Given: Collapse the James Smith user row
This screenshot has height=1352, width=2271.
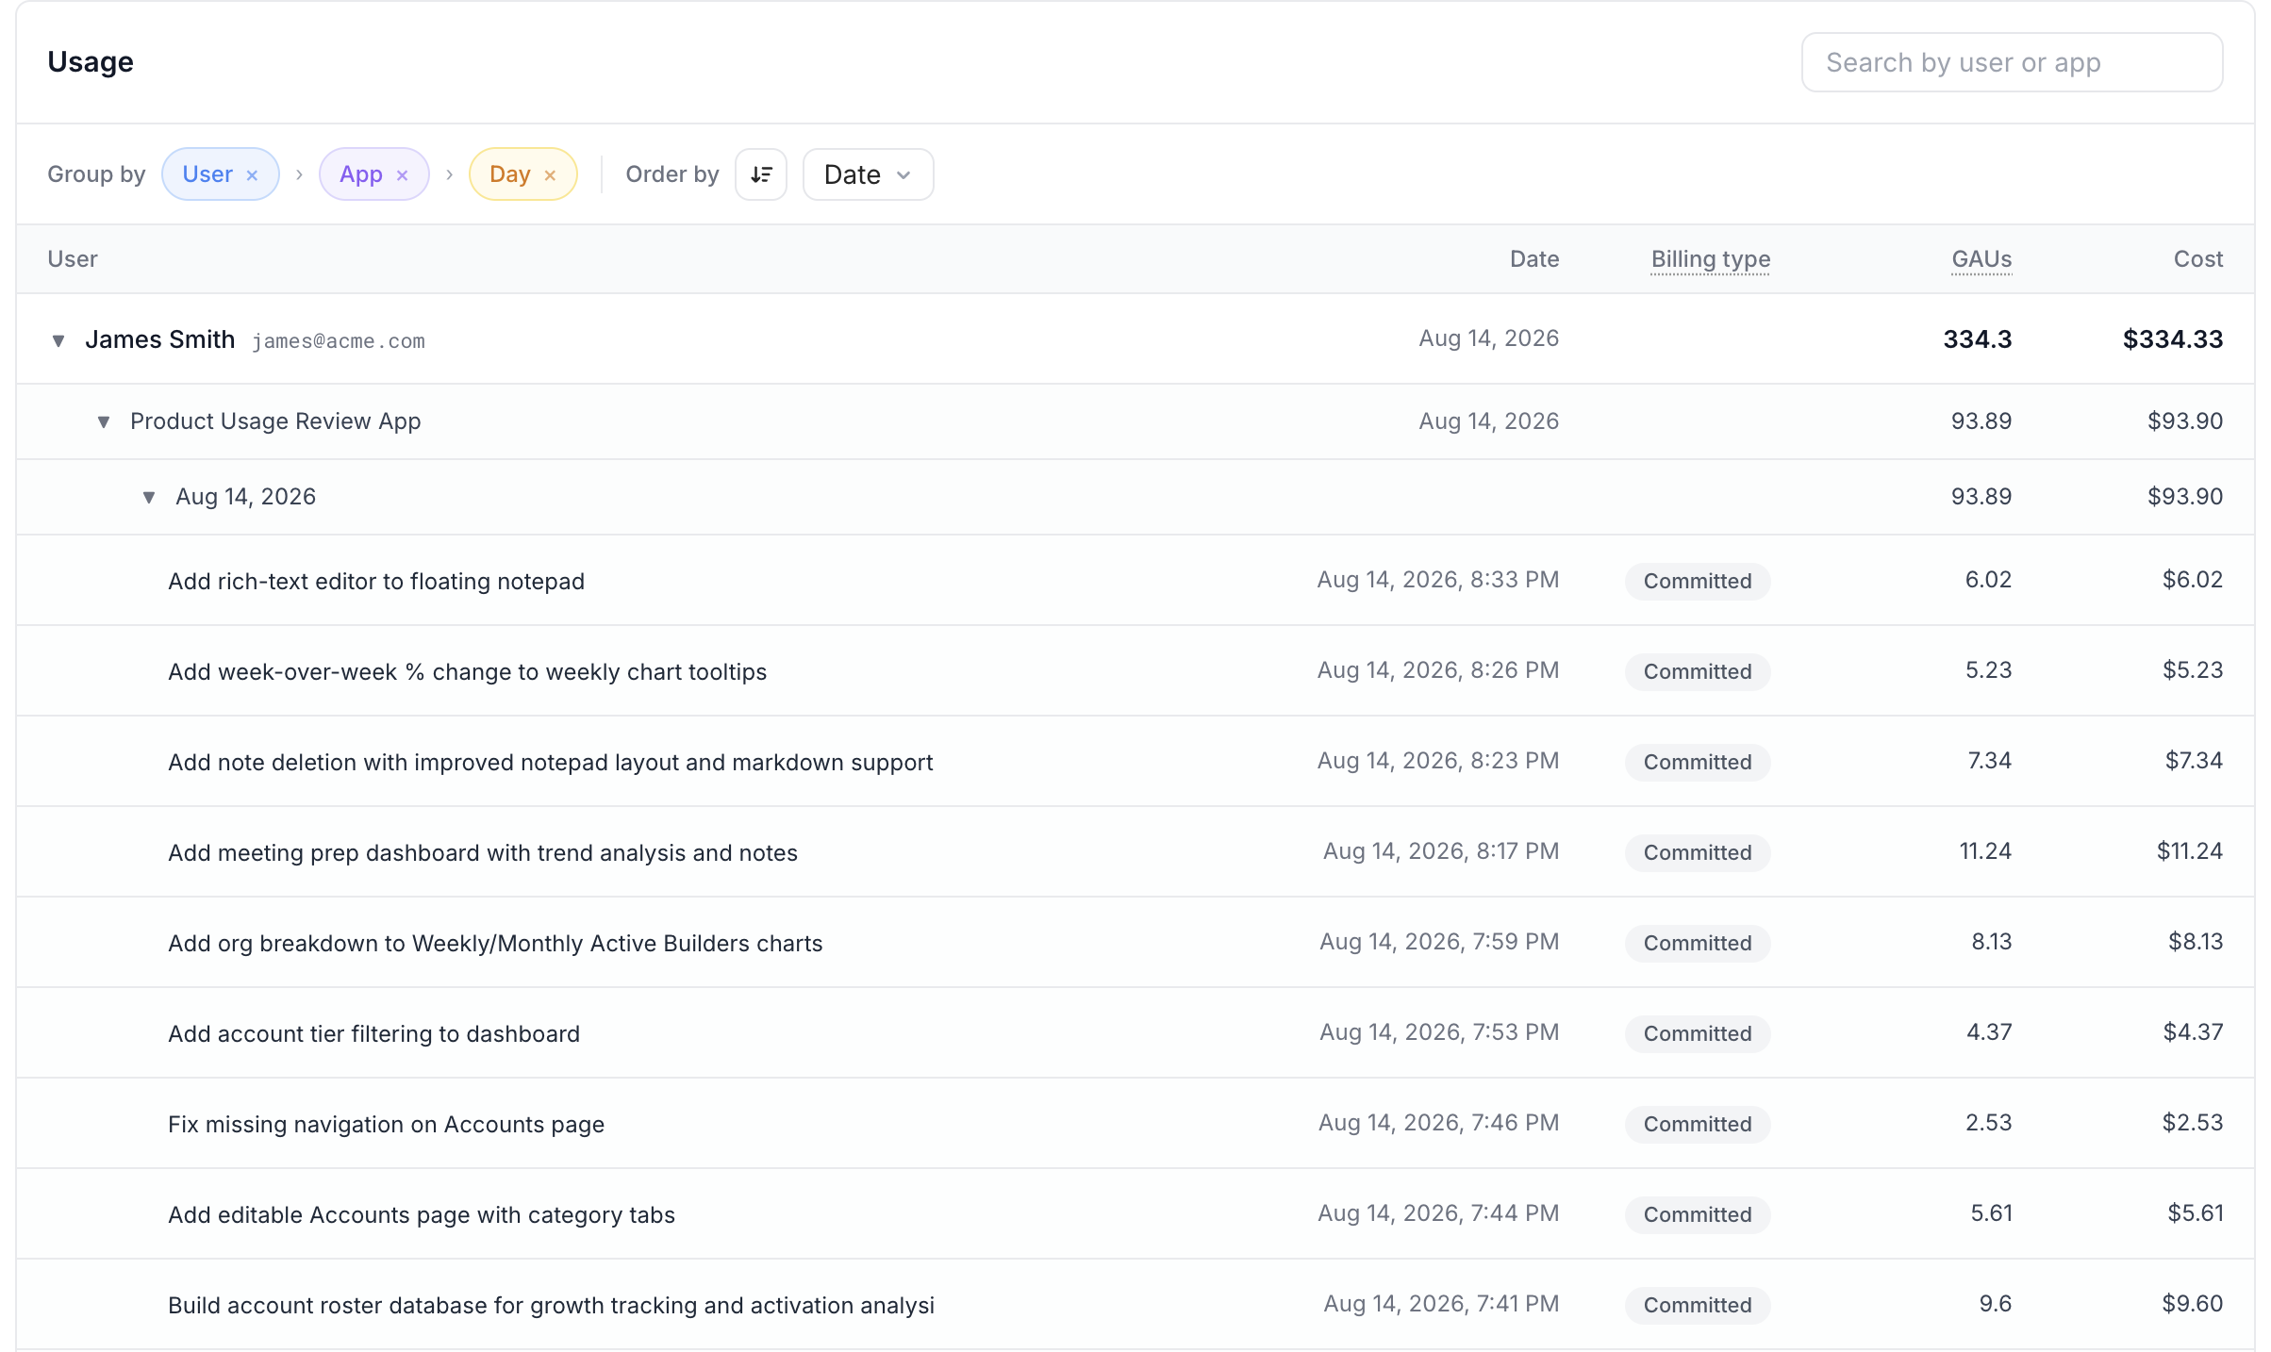Looking at the screenshot, I should 58,340.
